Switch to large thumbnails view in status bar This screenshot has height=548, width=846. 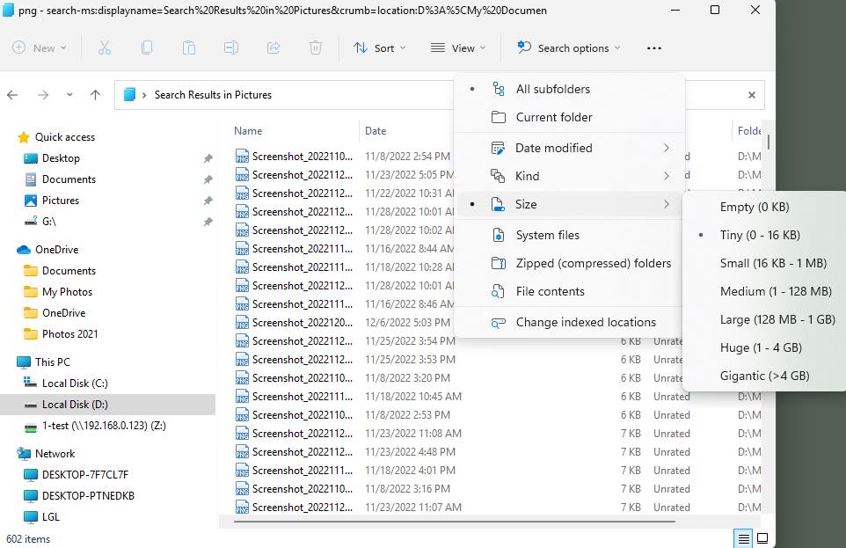pyautogui.click(x=762, y=537)
